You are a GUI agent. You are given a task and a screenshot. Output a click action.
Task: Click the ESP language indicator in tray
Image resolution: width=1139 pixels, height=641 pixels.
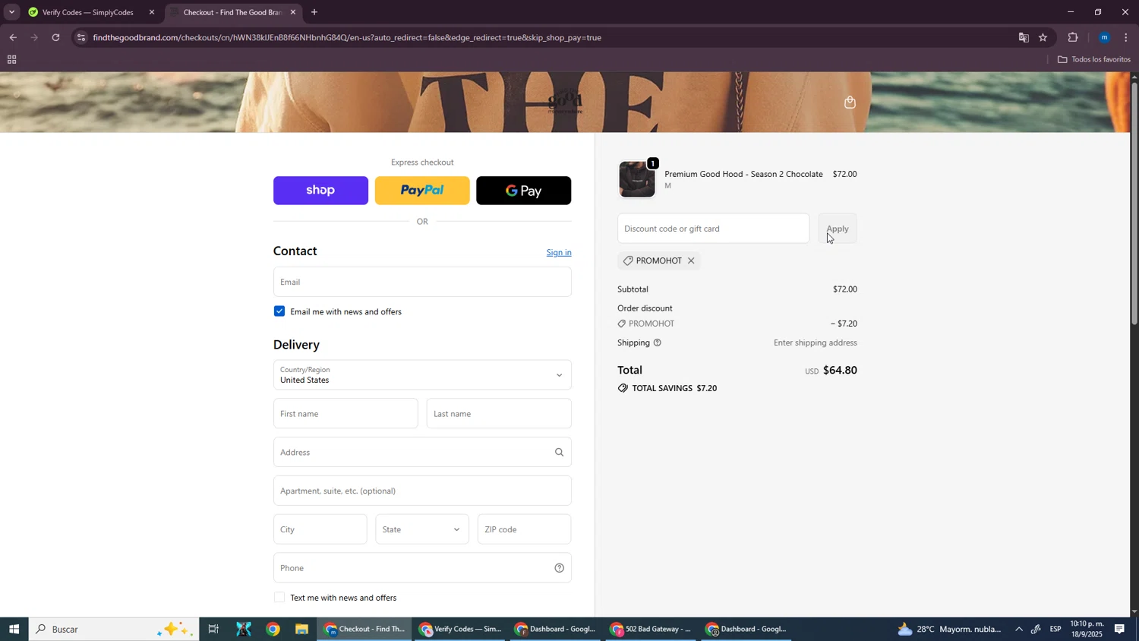point(1055,630)
